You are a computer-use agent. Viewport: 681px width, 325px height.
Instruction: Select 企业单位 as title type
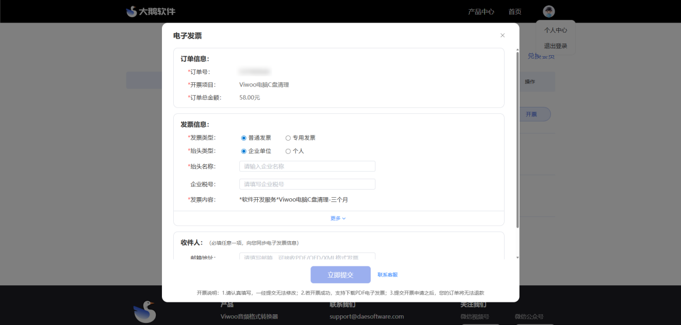244,151
